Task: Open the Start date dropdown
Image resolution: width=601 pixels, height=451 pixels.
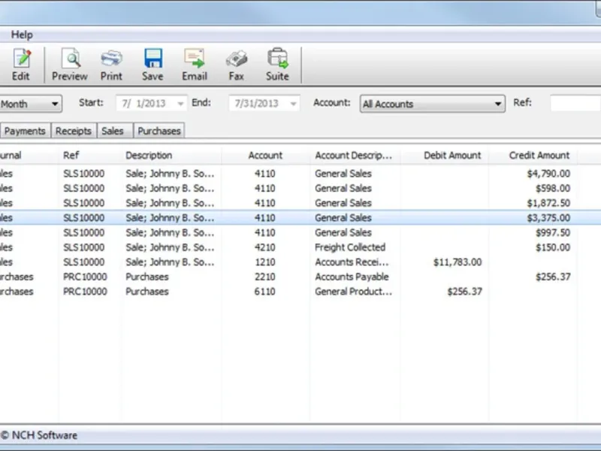Action: coord(180,104)
